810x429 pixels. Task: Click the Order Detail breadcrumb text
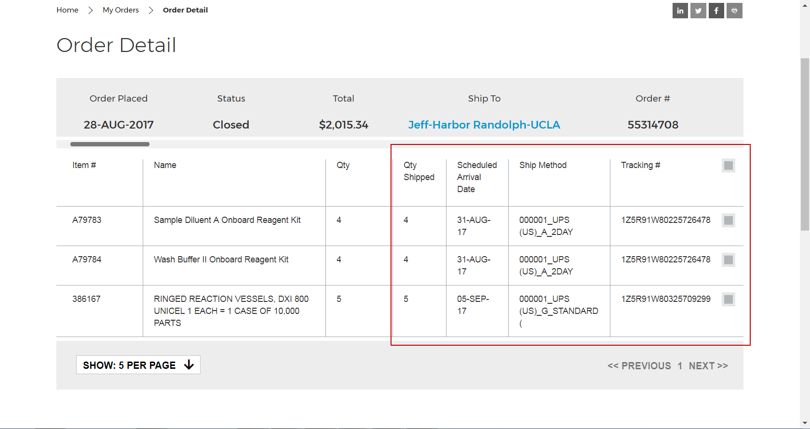point(185,10)
